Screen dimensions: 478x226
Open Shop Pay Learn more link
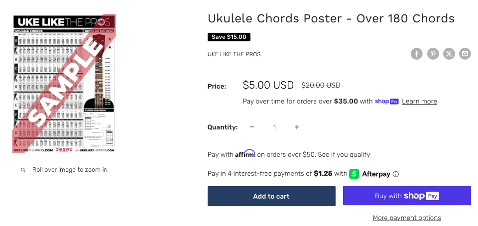coord(419,102)
